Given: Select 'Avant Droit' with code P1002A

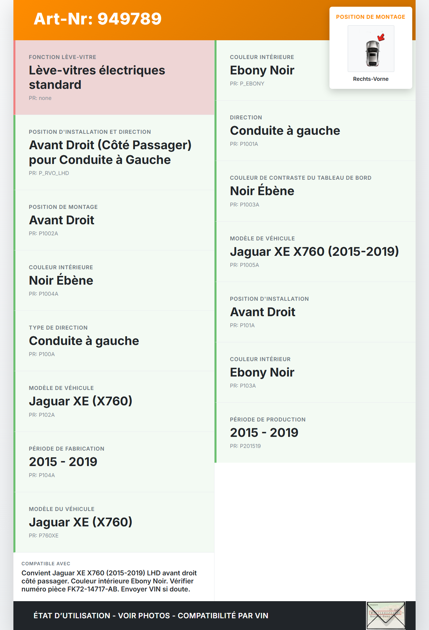Looking at the screenshot, I should pyautogui.click(x=62, y=220).
